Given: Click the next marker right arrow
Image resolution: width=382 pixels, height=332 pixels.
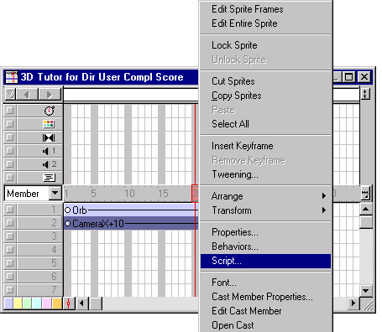Looking at the screenshot, I should click(x=50, y=95).
